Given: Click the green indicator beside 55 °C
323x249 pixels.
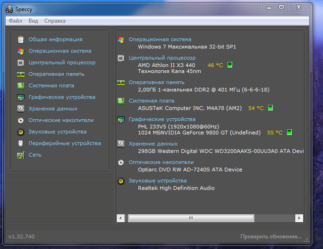Looking at the screenshot, I should 289,132.
